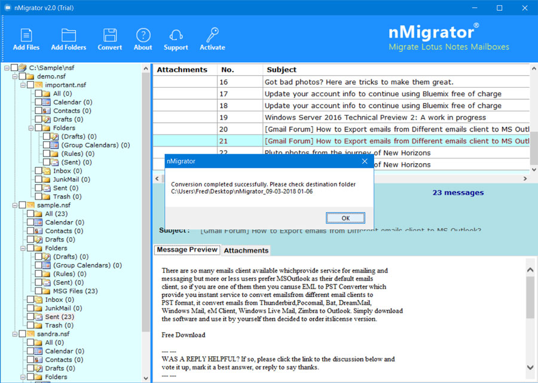Viewport: 538px width, 383px height.
Task: Collapse Folders node under sandra.nsf
Action: pos(23,377)
